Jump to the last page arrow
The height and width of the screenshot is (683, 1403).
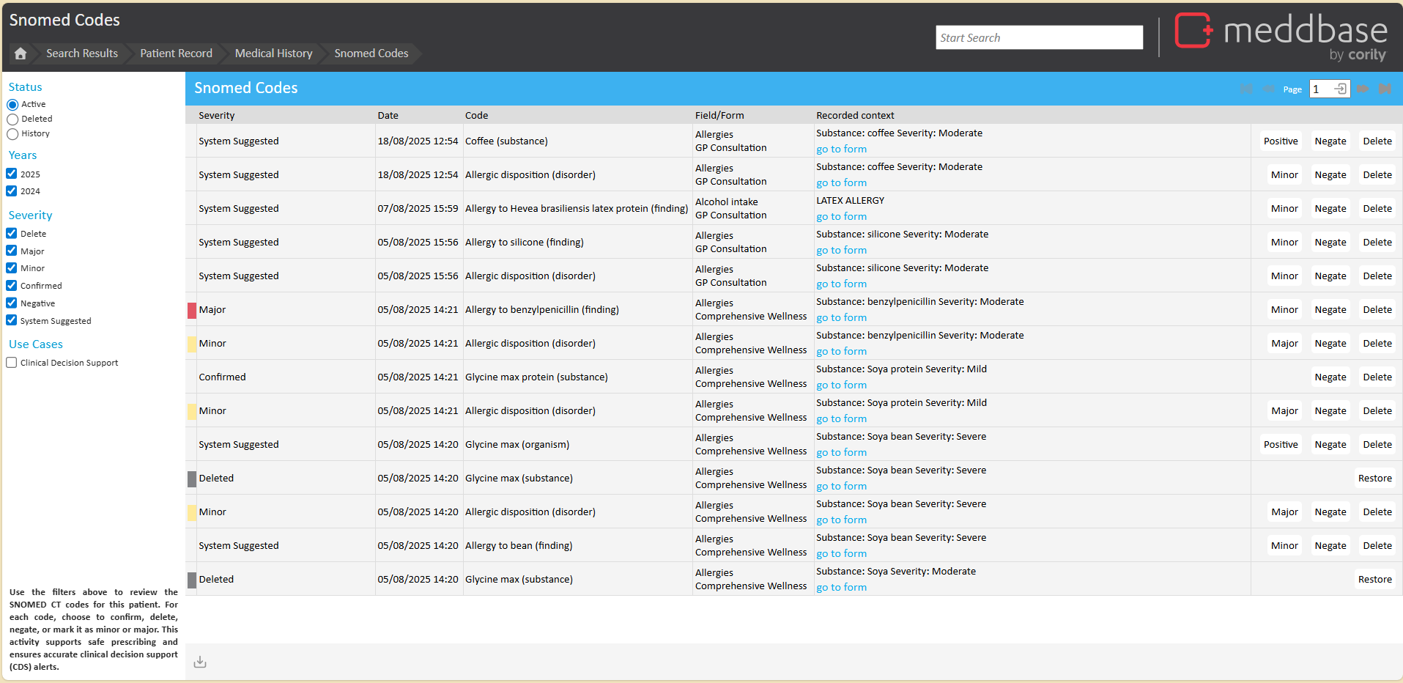(1385, 89)
